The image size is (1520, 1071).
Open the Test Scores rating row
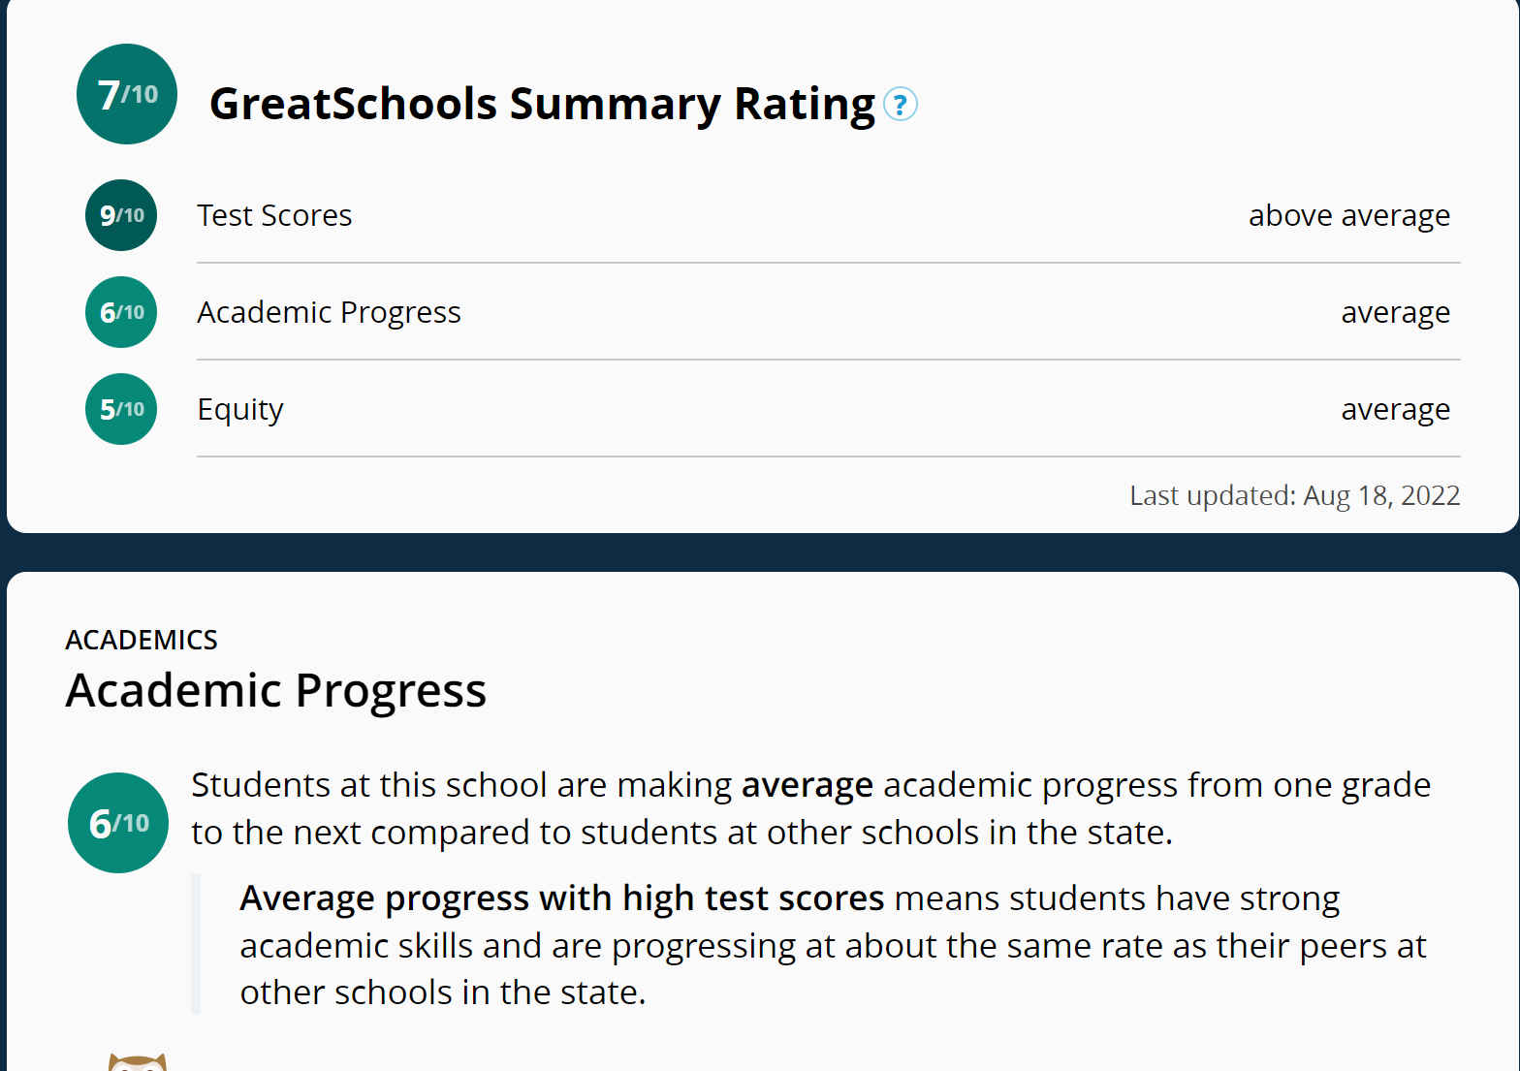[274, 215]
